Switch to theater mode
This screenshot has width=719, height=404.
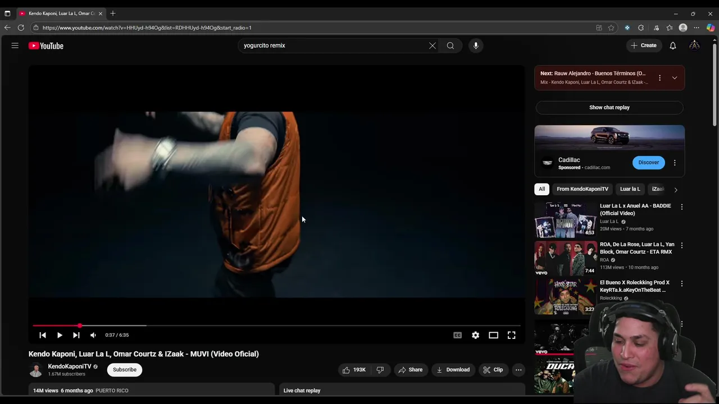click(493, 335)
